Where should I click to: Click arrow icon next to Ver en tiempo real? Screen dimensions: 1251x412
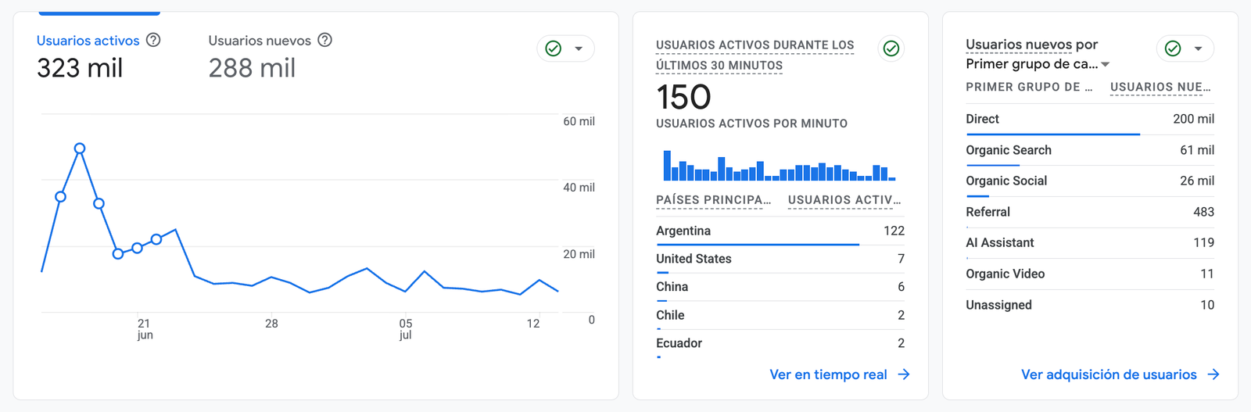(x=904, y=374)
